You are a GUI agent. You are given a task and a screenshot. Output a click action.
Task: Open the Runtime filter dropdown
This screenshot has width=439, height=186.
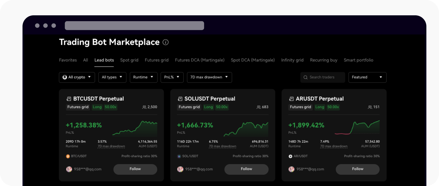(x=143, y=77)
